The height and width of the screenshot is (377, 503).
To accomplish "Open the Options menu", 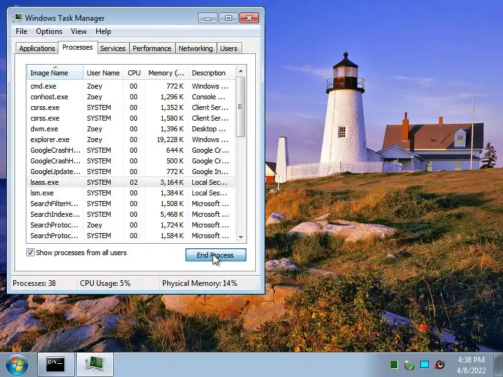I will [x=49, y=31].
